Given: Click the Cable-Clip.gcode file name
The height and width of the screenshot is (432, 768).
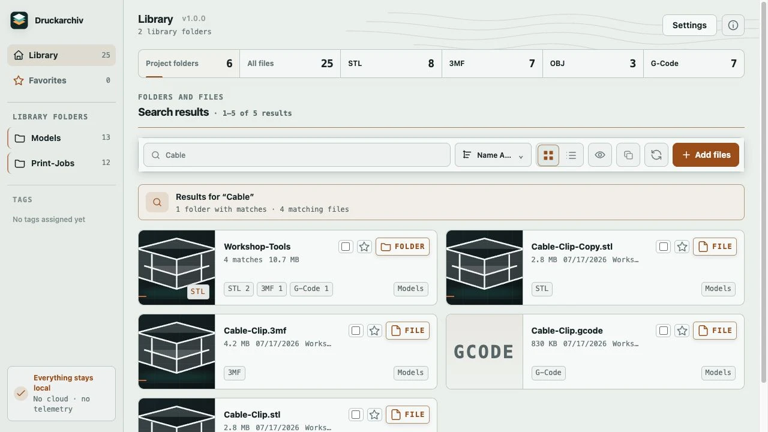Looking at the screenshot, I should click(x=567, y=331).
